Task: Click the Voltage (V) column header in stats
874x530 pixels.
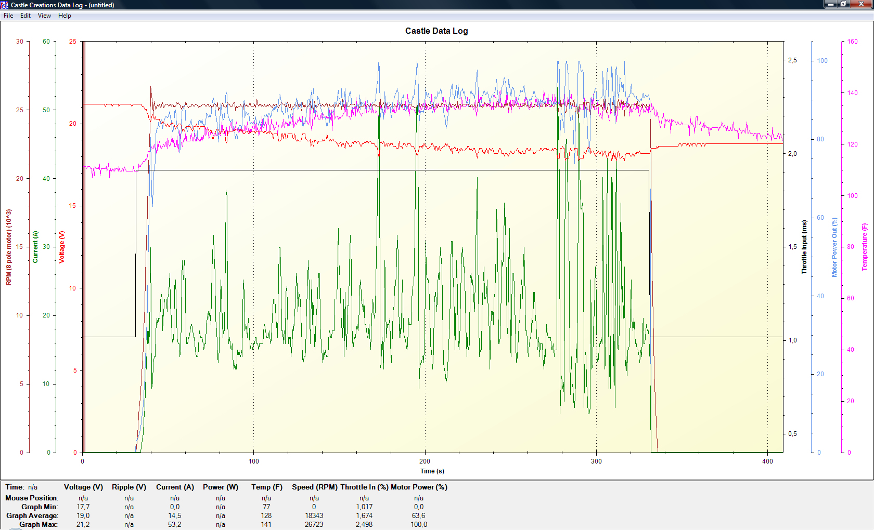Action: 83,487
